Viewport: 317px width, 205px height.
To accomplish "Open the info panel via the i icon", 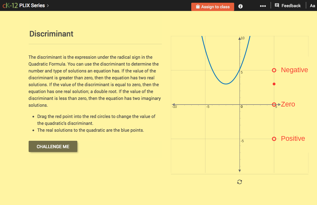I will [240, 6].
